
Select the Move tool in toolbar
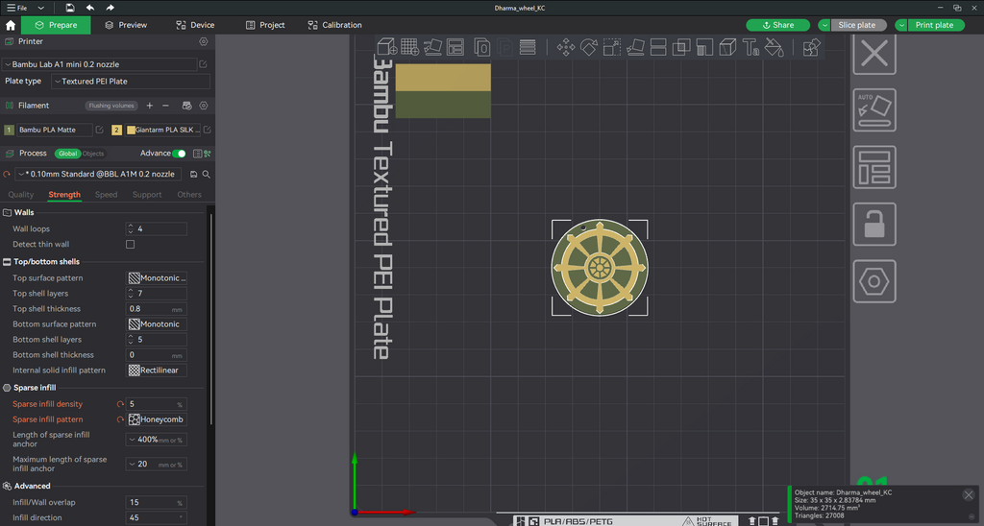565,47
